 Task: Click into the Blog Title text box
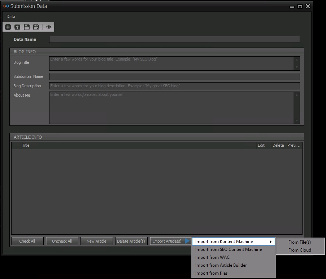(171, 63)
